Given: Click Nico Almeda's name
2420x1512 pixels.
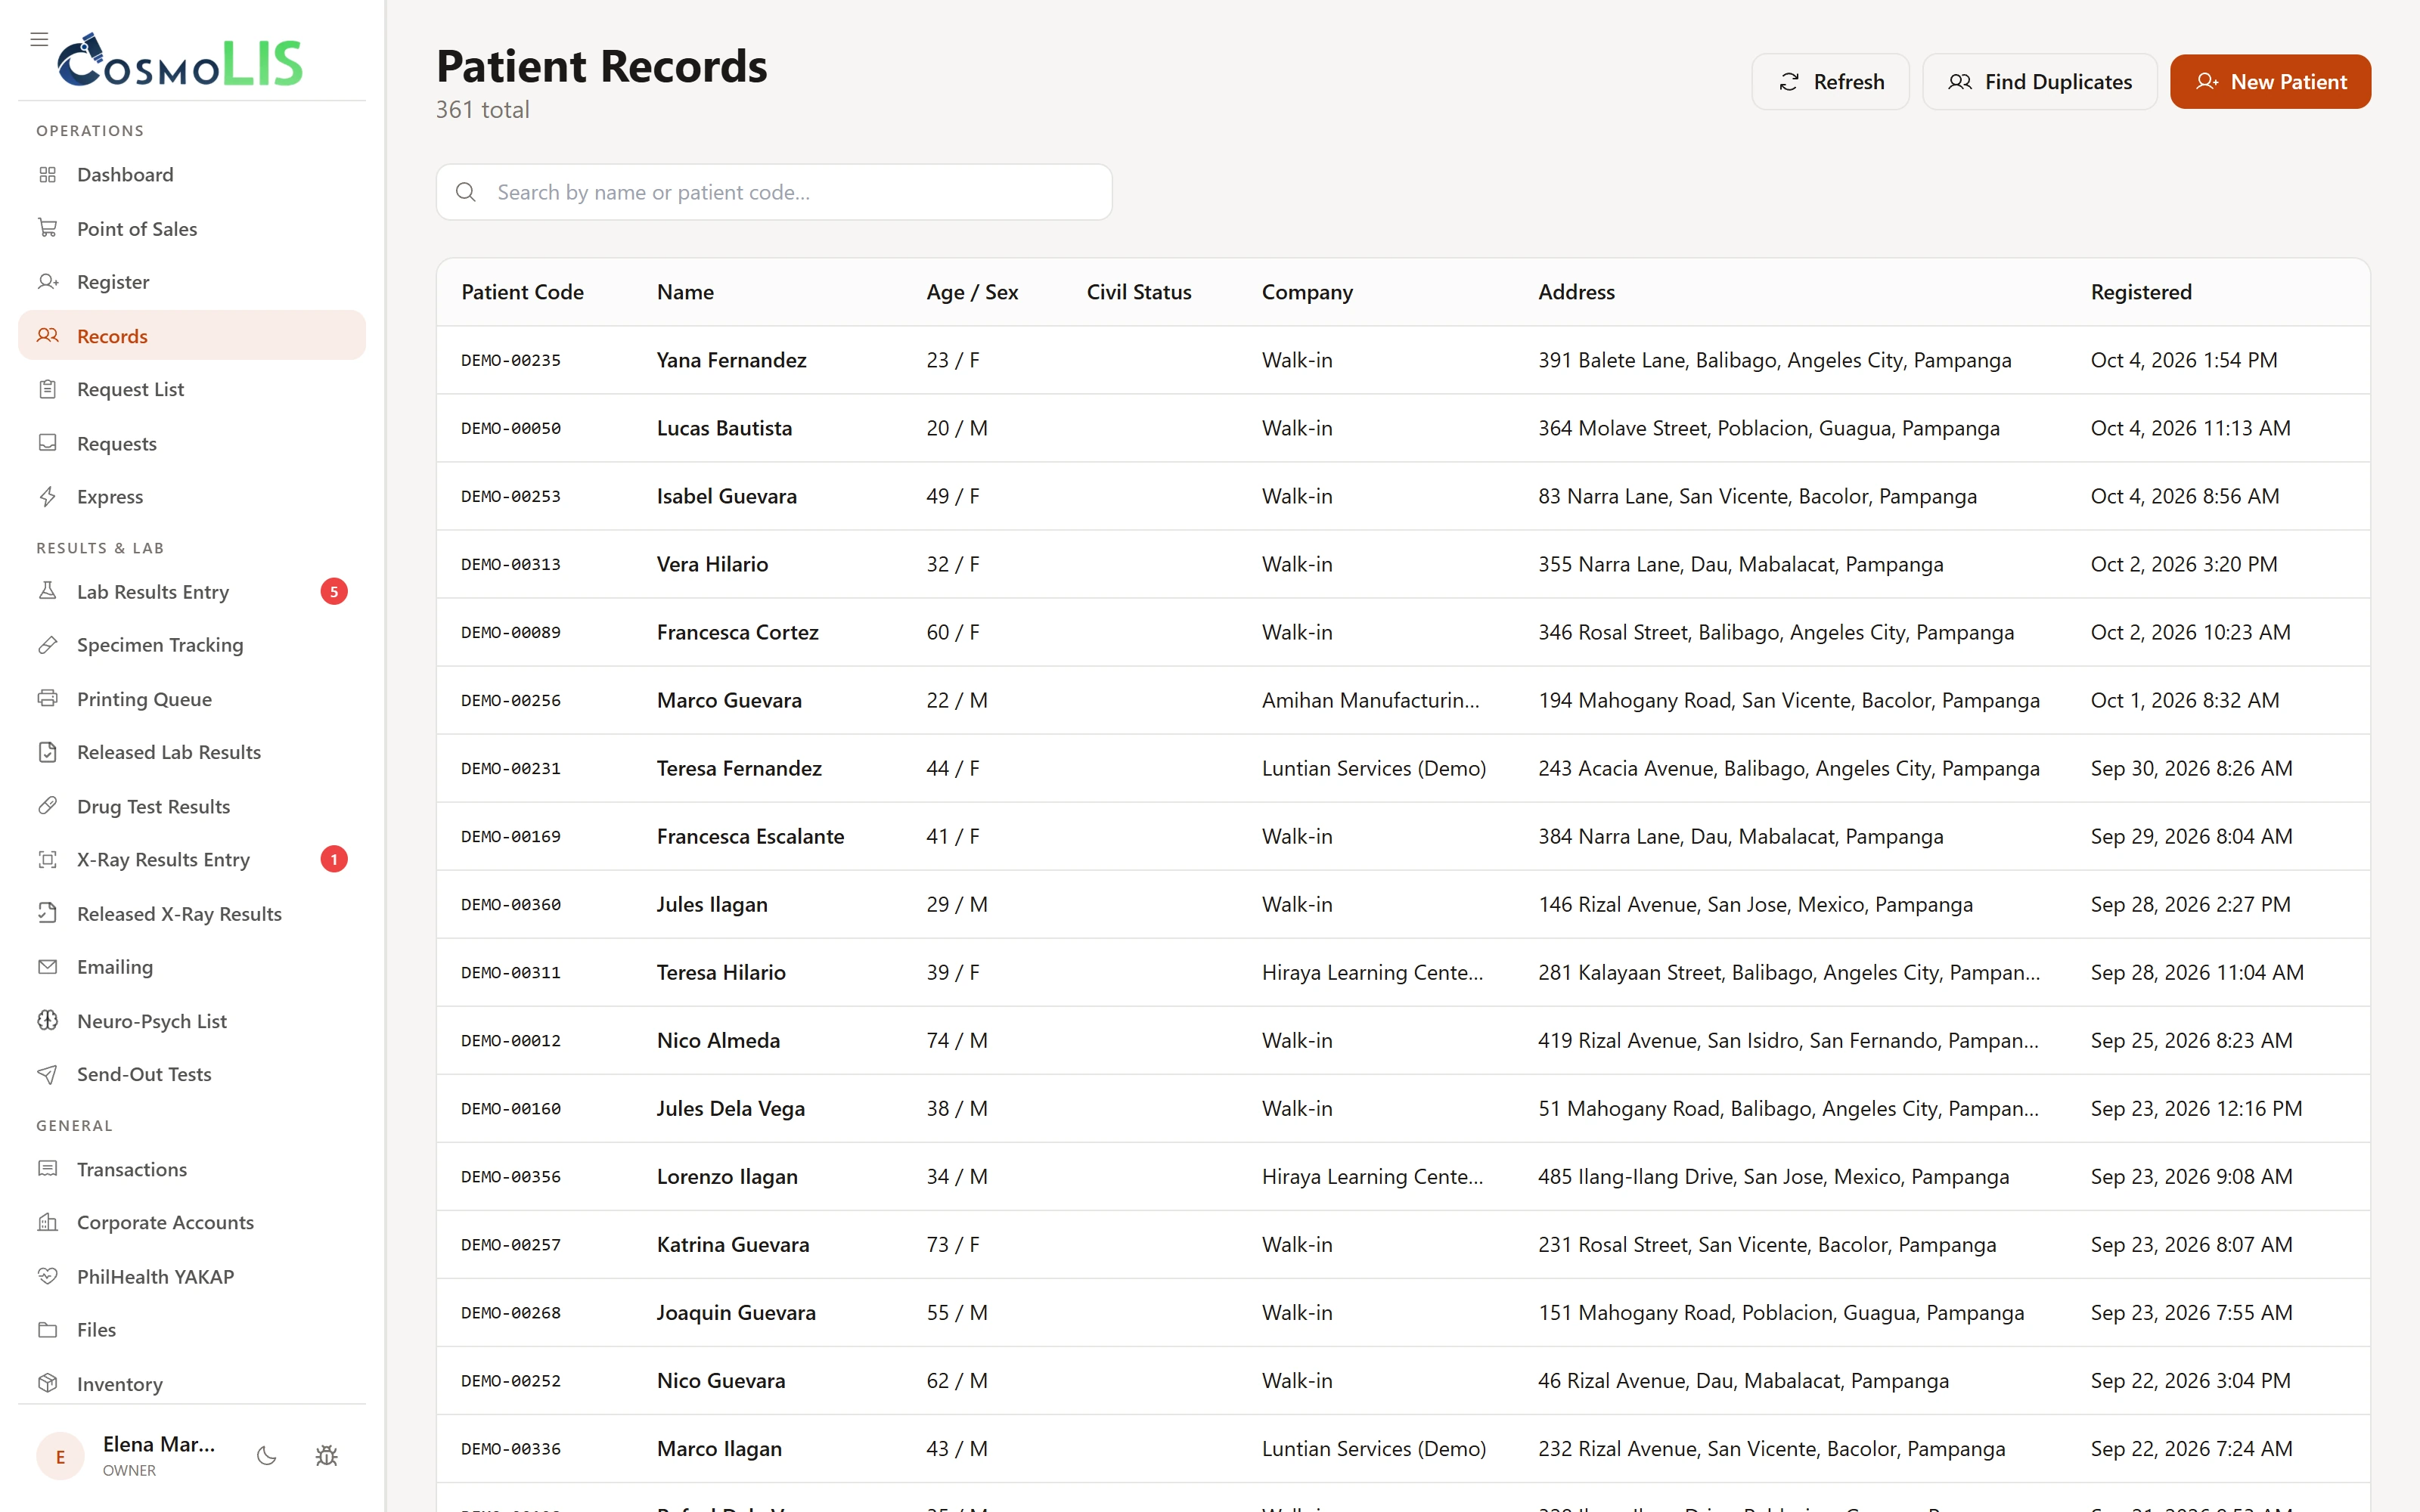Looking at the screenshot, I should tap(718, 1040).
